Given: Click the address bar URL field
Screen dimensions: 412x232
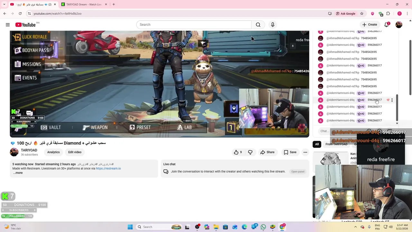Looking at the screenshot, I should coord(177,14).
